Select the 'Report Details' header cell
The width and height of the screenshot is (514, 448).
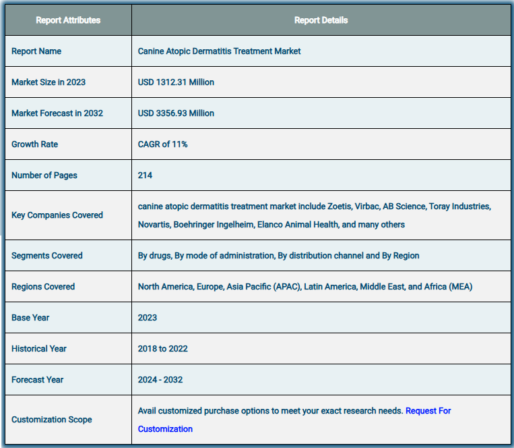click(321, 20)
